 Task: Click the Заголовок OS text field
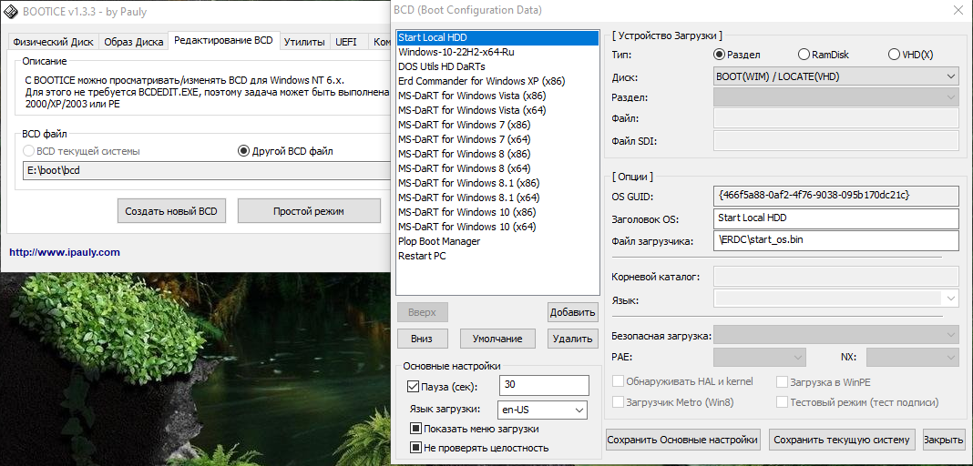[x=835, y=218]
